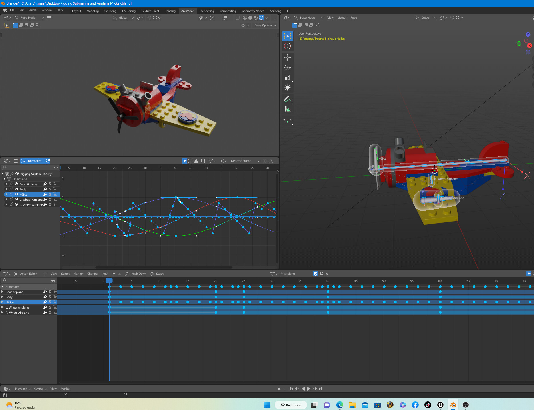This screenshot has height=410, width=534.
Task: Open Blender from the Windows taskbar
Action: [453, 405]
